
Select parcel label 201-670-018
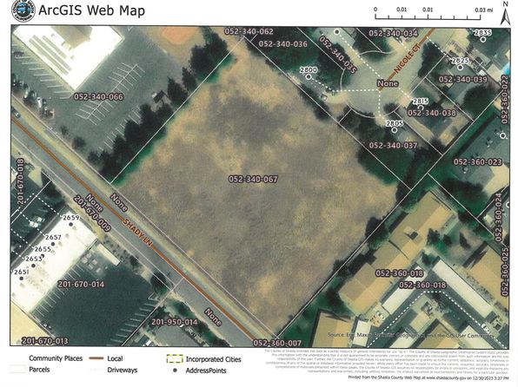tap(21, 182)
